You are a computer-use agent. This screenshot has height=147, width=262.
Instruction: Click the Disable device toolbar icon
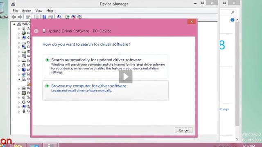(x=79, y=17)
